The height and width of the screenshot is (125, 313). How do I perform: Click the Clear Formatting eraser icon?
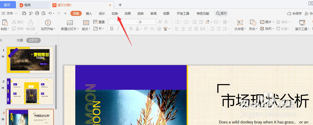click(x=159, y=29)
